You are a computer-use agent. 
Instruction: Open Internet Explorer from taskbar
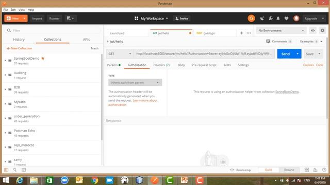20,180
